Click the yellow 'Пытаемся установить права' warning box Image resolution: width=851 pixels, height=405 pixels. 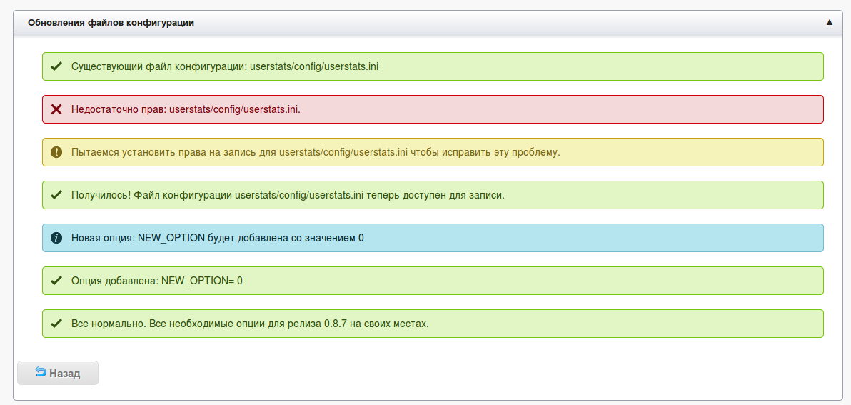(433, 152)
